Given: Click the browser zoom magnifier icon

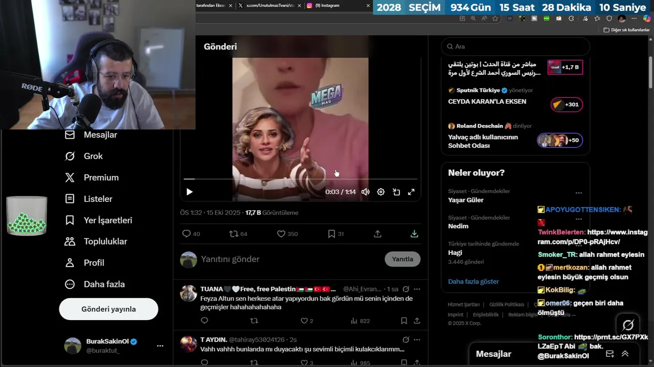Looking at the screenshot, I should pos(473,18).
